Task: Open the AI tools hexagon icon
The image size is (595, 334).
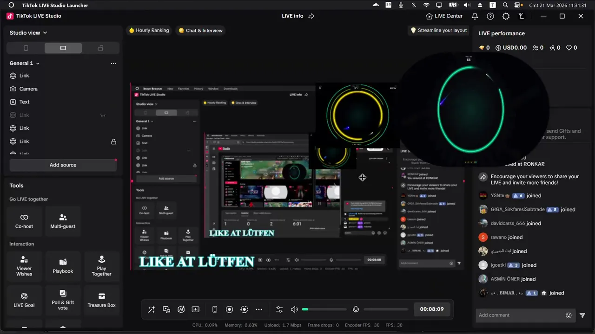Action: click(181, 309)
